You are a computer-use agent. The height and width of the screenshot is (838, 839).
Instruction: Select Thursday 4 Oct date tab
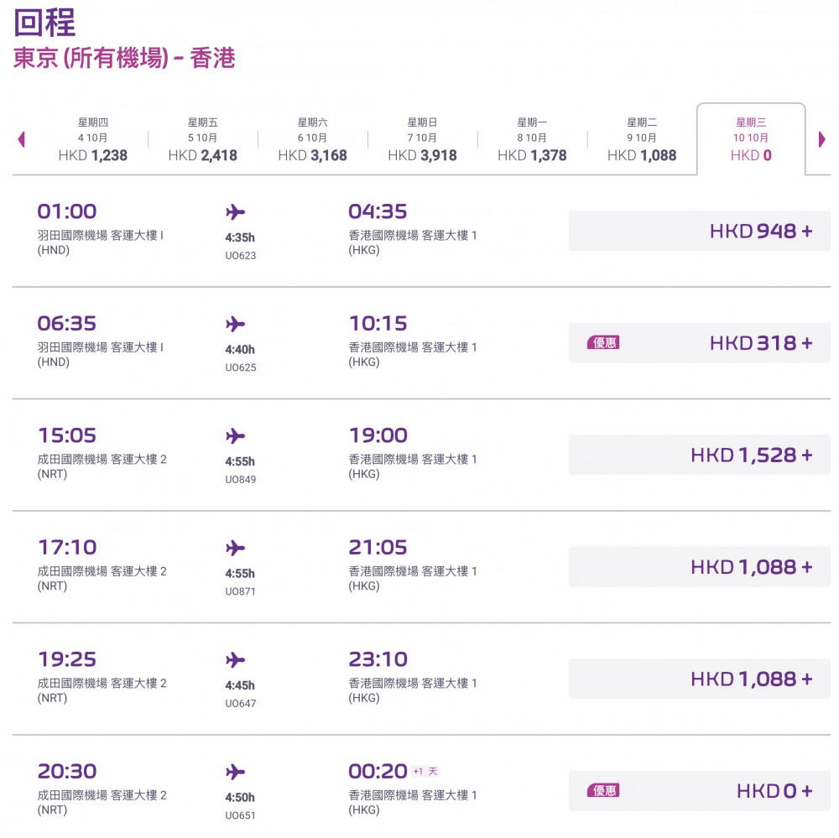point(93,139)
